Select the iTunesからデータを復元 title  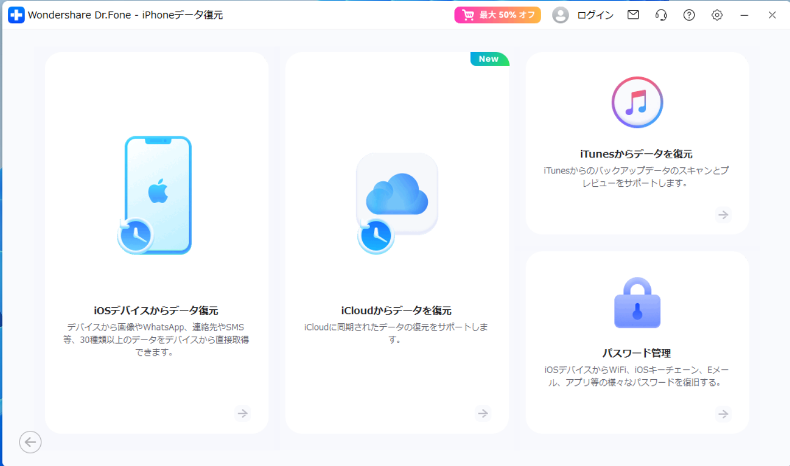[x=637, y=154]
